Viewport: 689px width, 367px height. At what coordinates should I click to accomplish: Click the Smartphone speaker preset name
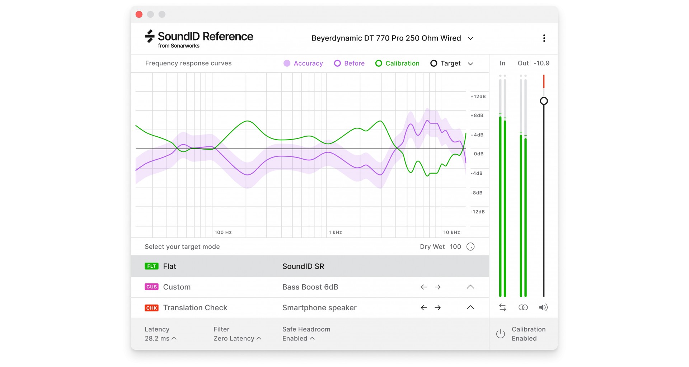[x=319, y=308]
